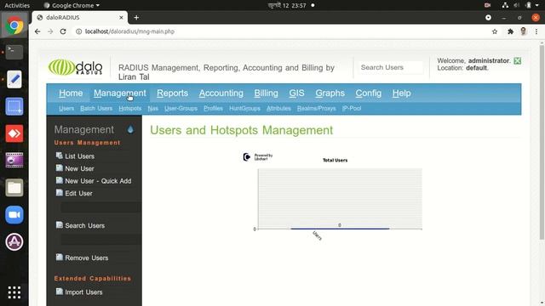
Task: Click the Remove Users icon in the sidebar
Action: (60, 258)
